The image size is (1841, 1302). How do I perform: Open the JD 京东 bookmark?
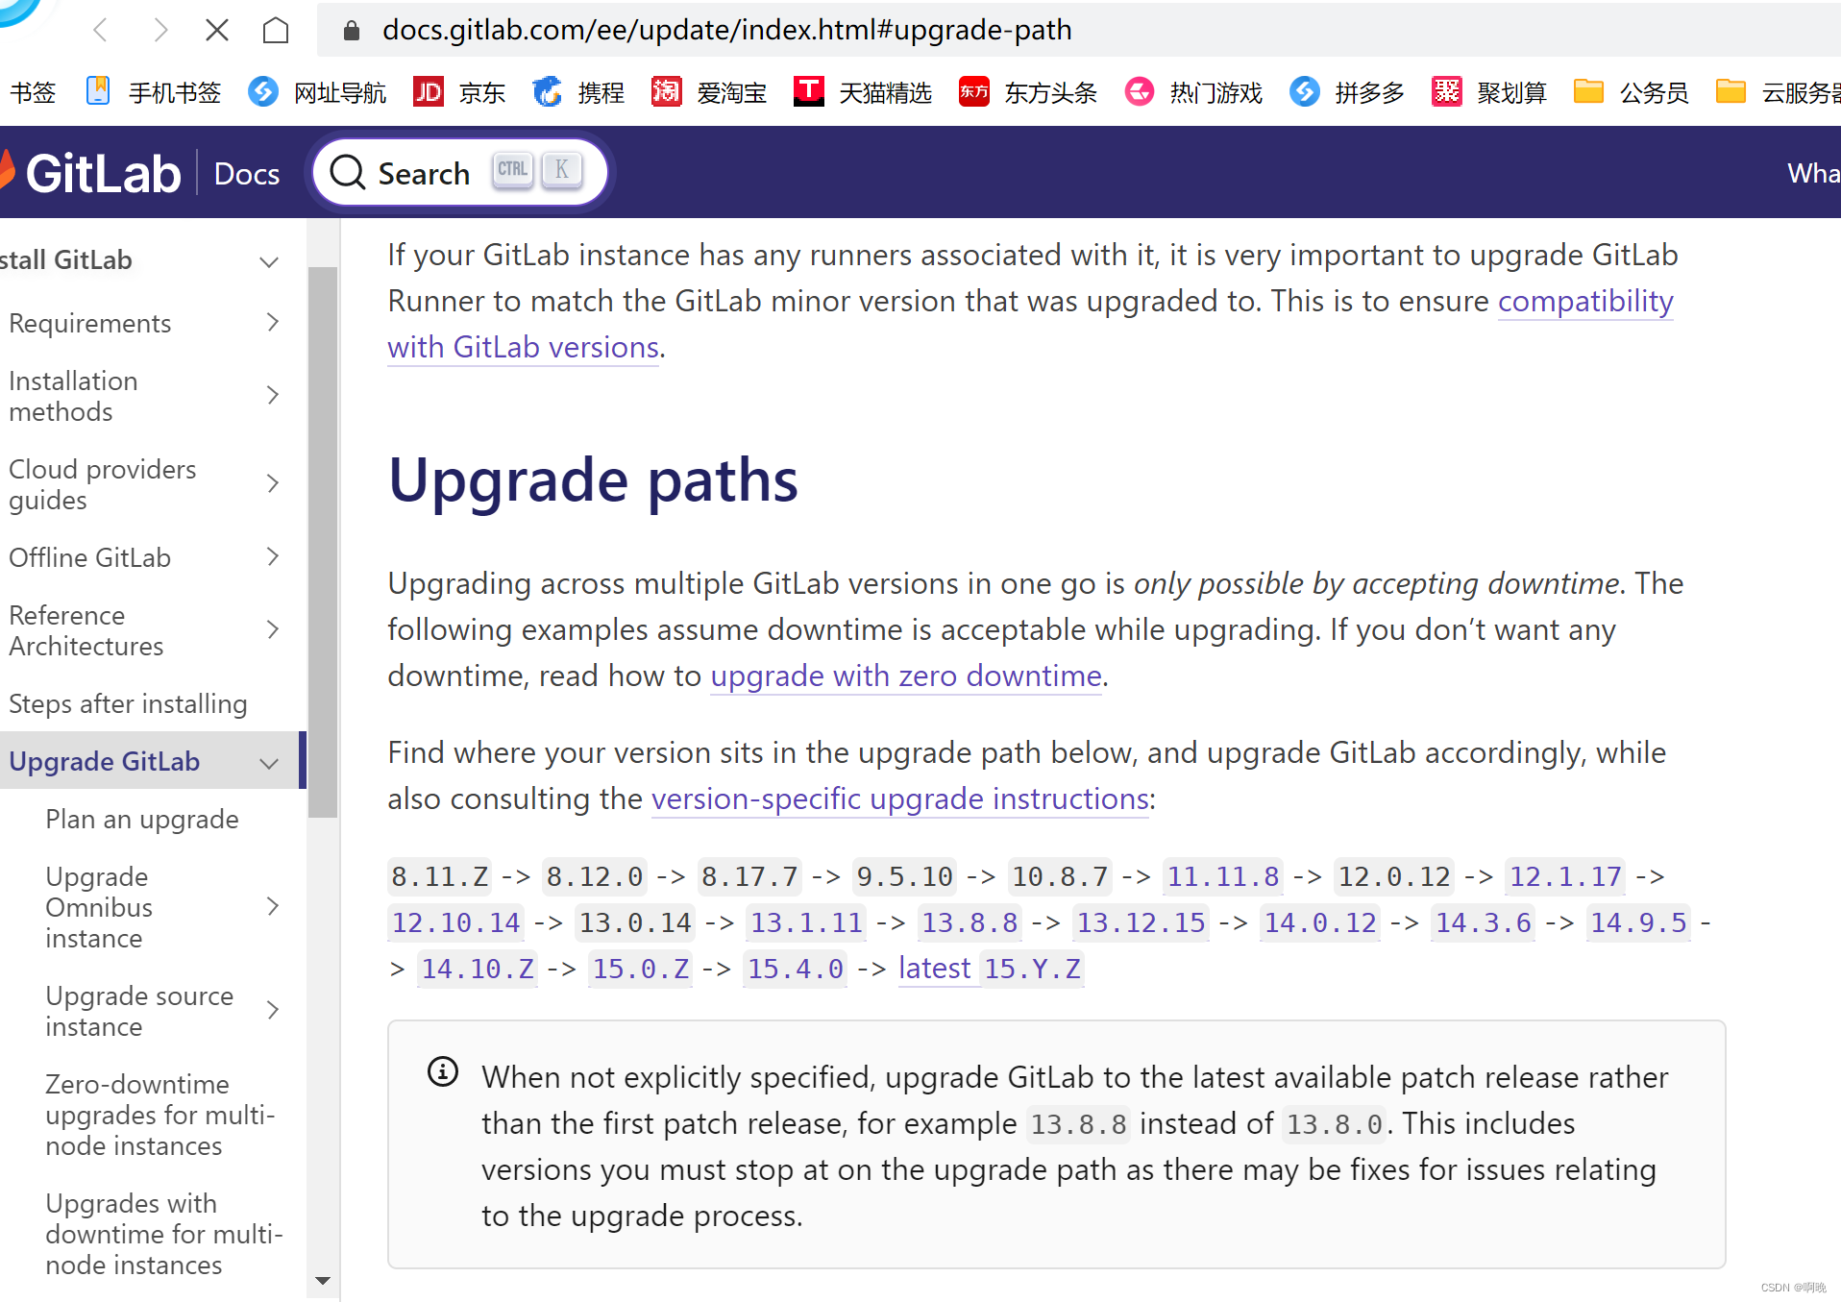click(459, 92)
